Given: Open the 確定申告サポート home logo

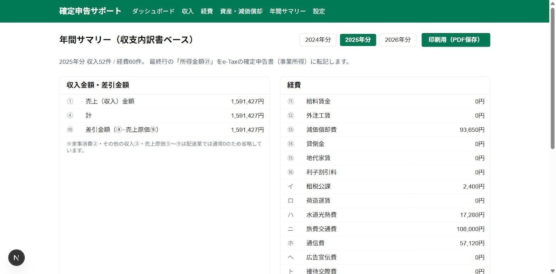Looking at the screenshot, I should (x=90, y=11).
